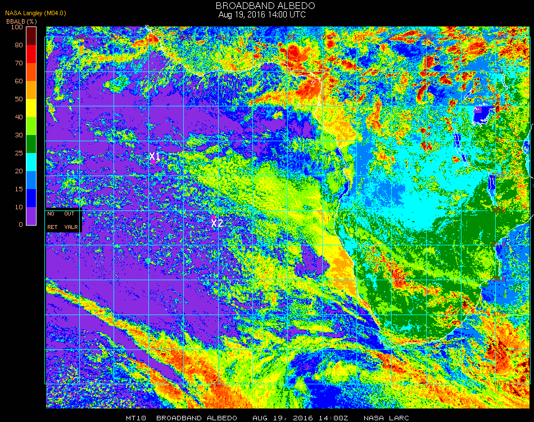Click the 20 tick label on color bar
534x422 pixels.
click(x=19, y=171)
